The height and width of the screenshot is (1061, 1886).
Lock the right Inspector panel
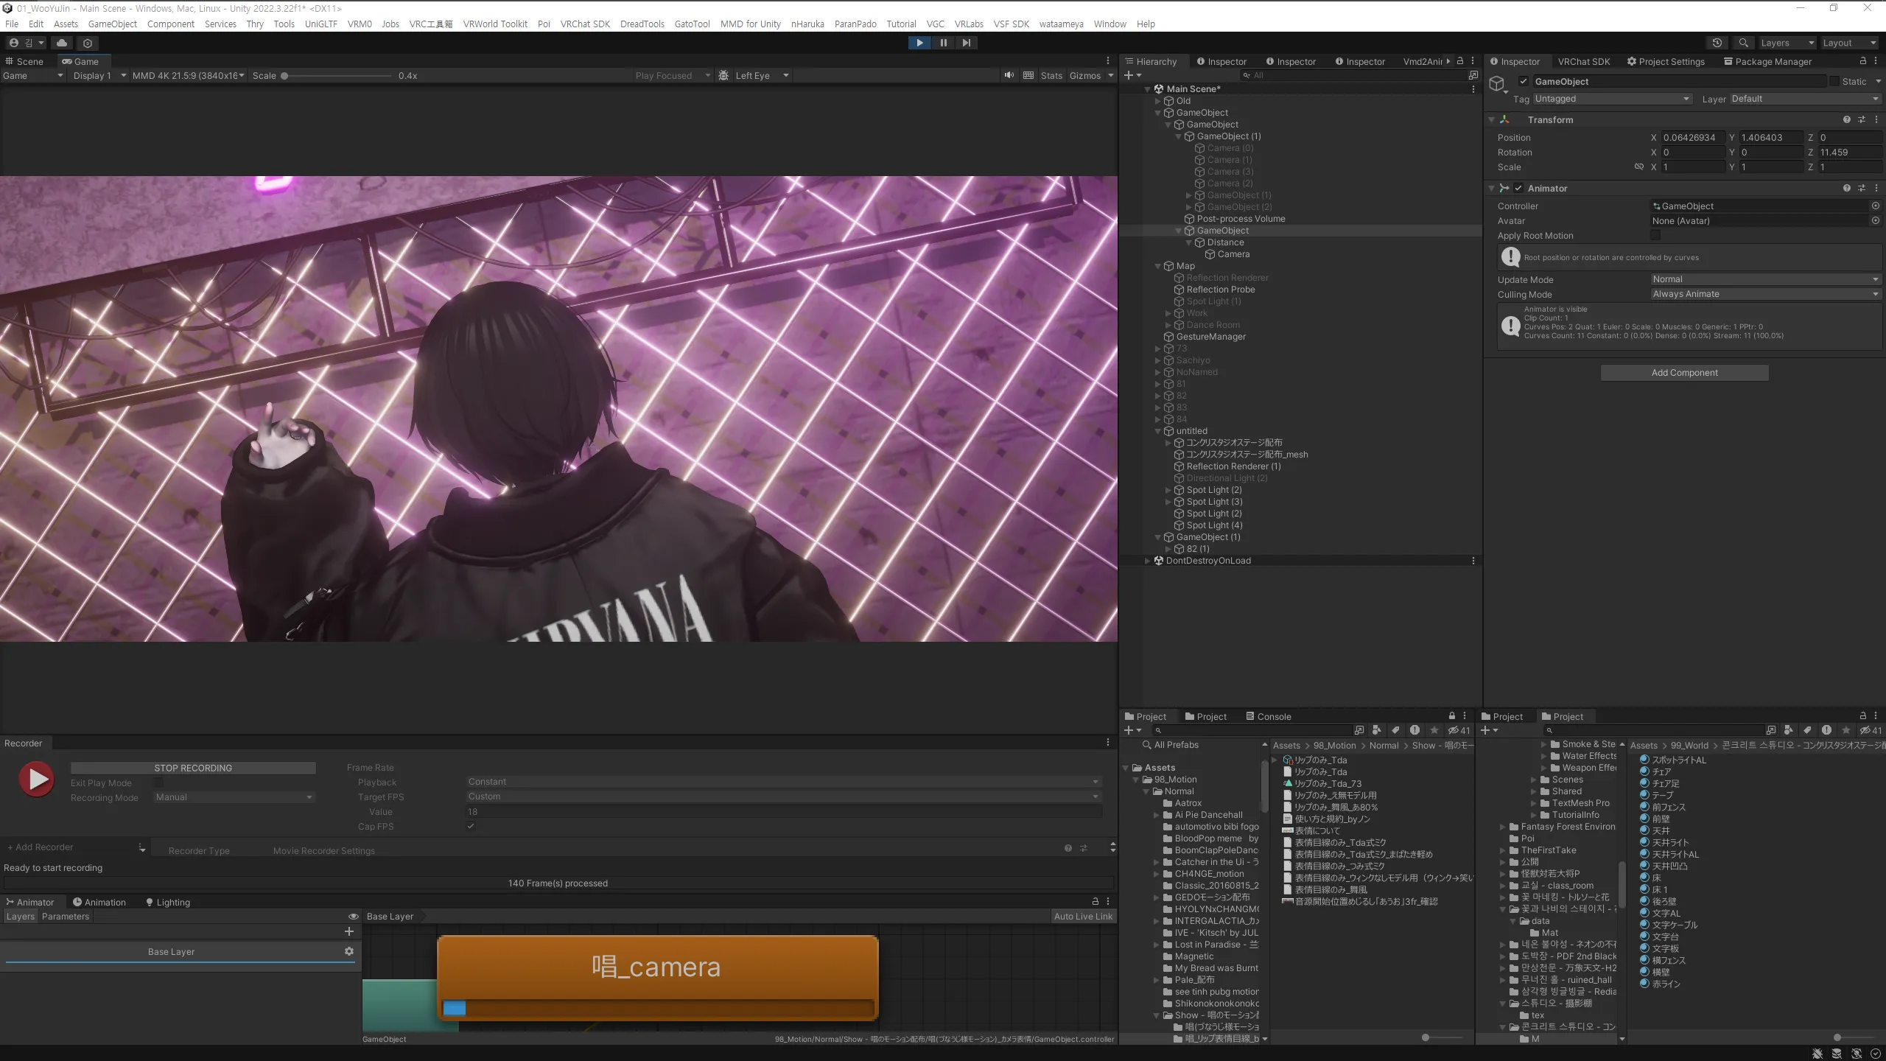click(x=1863, y=61)
